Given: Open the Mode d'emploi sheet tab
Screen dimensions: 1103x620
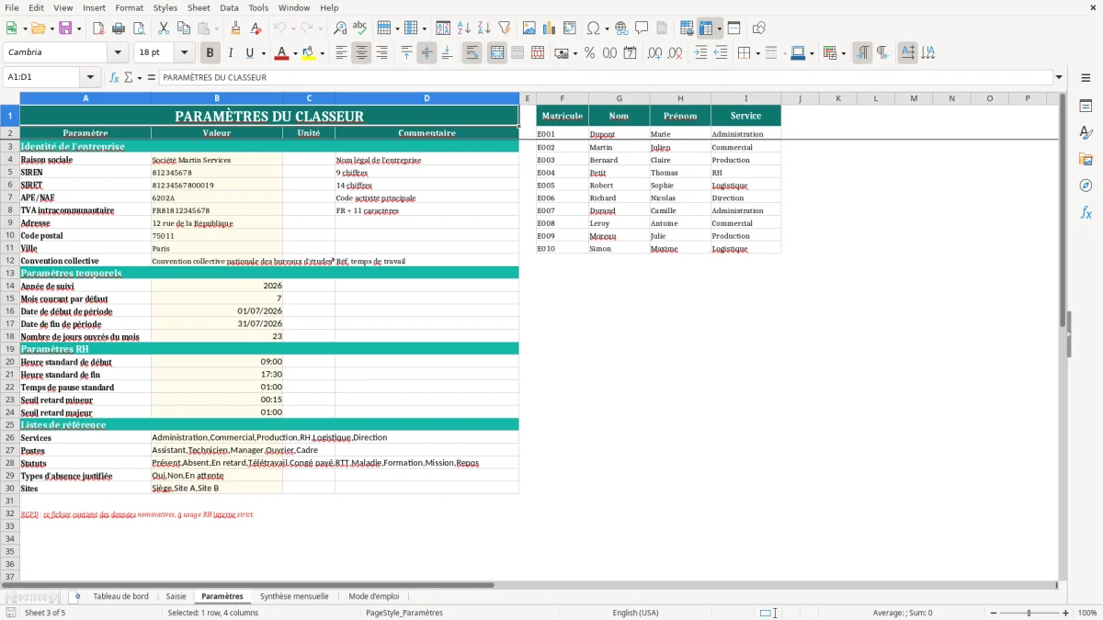Looking at the screenshot, I should coord(374,596).
